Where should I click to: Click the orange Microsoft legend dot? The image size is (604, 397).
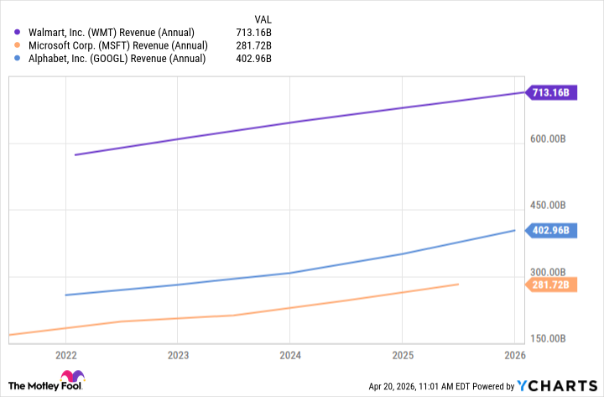(x=18, y=45)
